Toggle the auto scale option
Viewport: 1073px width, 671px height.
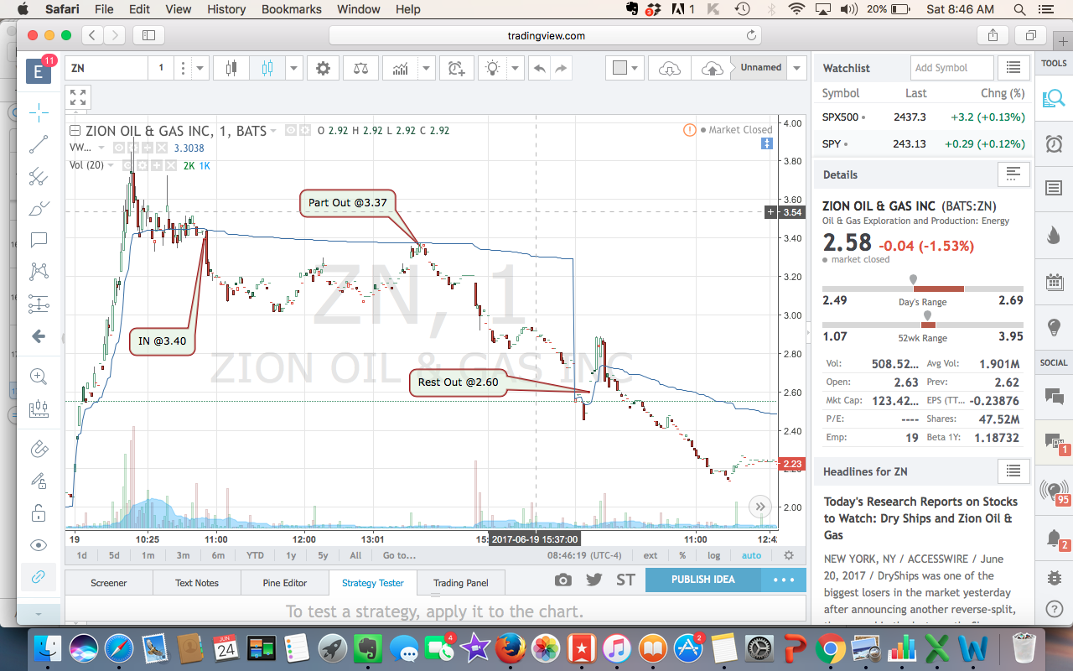[x=751, y=555]
